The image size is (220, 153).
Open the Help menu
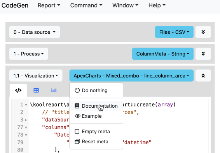(x=157, y=5)
